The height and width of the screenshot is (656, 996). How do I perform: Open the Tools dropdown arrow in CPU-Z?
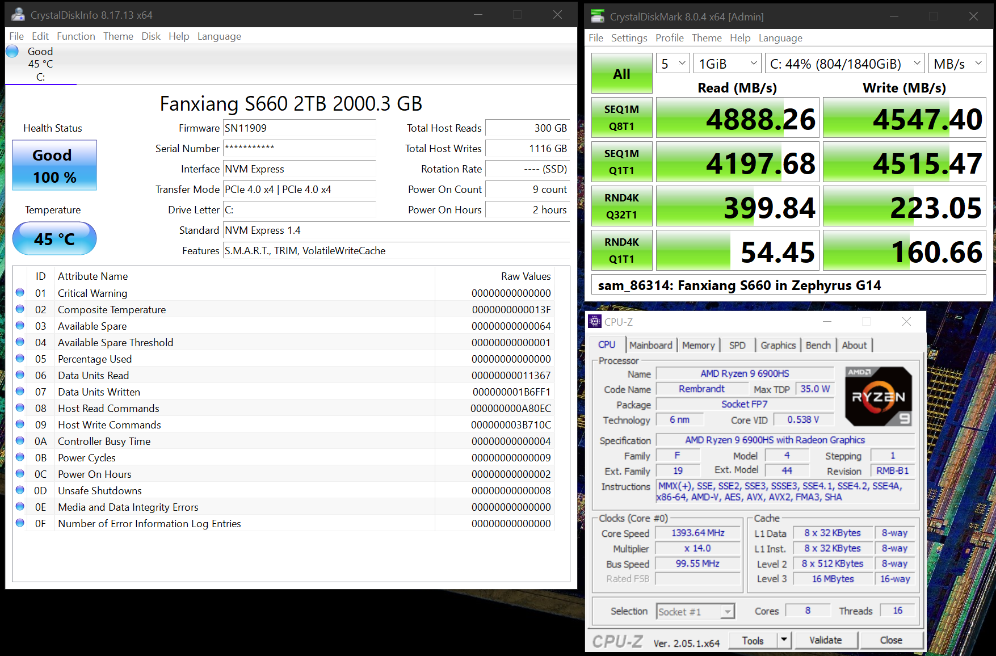[784, 640]
